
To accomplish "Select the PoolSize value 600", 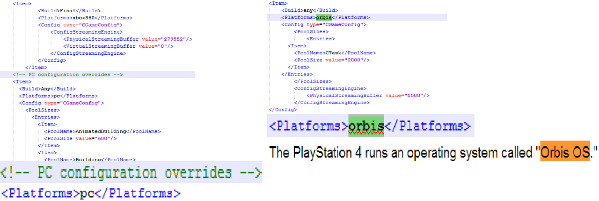I will tap(104, 138).
